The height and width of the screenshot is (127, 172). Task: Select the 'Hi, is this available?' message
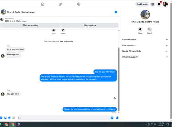[x=15, y=50]
